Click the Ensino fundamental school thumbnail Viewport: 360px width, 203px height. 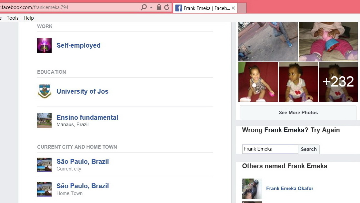point(44,120)
